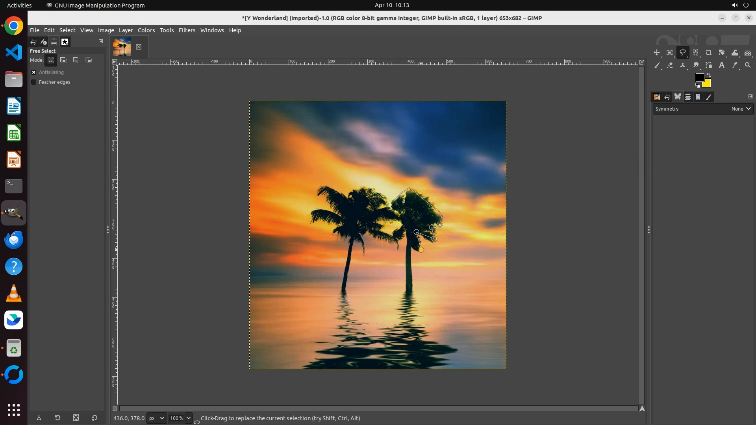Set selection mode to Add to selection
This screenshot has height=425, width=756.
pyautogui.click(x=63, y=60)
